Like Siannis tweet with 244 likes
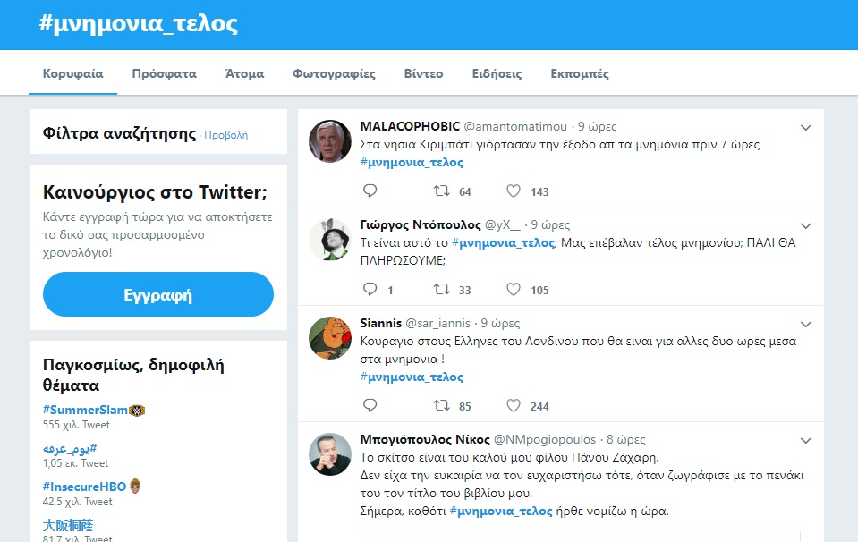 [x=514, y=405]
